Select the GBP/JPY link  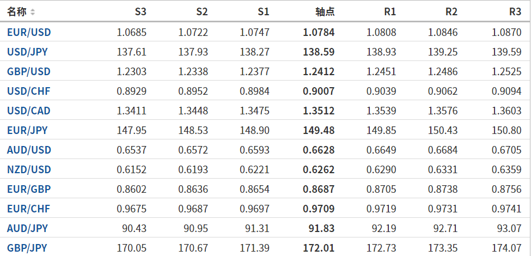tap(27, 248)
